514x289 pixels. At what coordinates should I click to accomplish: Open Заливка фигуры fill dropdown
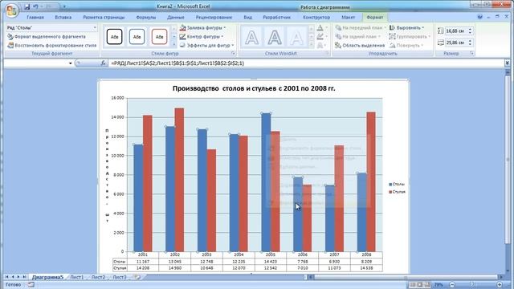pyautogui.click(x=203, y=28)
